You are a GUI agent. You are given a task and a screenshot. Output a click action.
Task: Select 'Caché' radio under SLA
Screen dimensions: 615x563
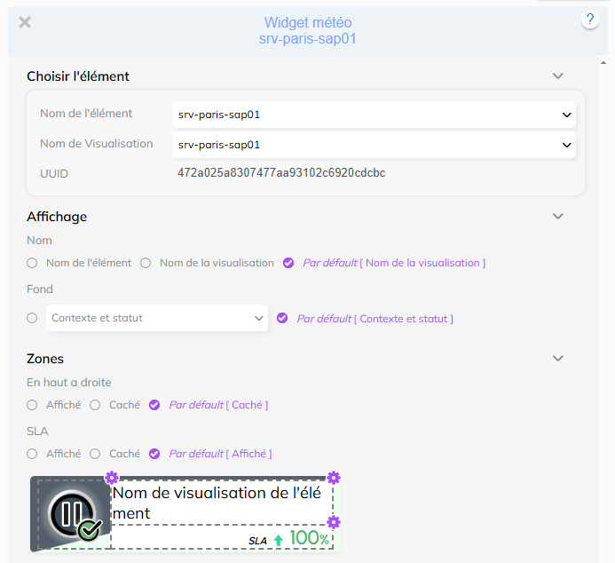(95, 454)
